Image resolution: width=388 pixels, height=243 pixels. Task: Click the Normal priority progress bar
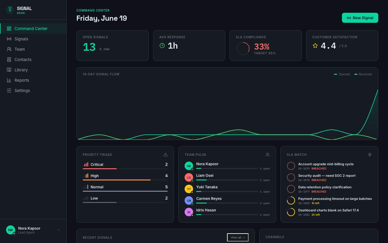(x=125, y=191)
